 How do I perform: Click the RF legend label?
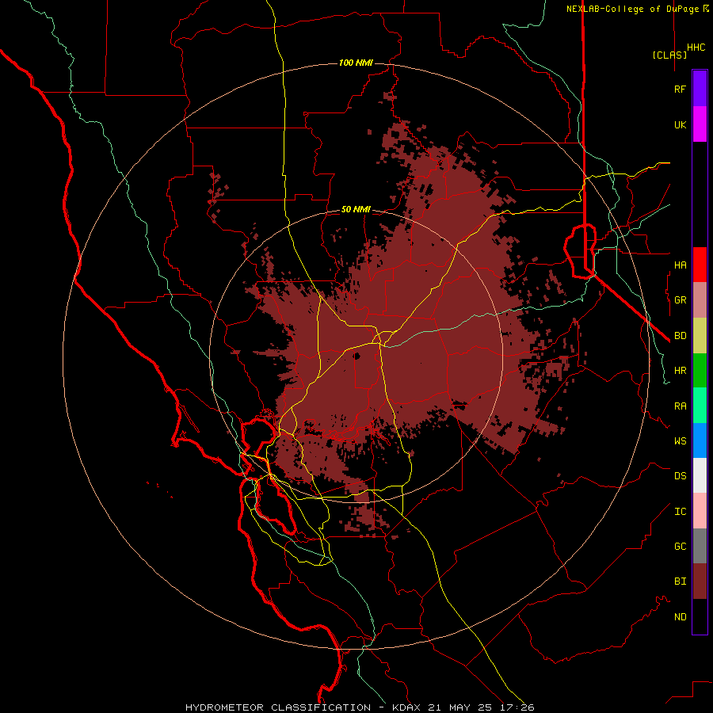click(x=680, y=89)
